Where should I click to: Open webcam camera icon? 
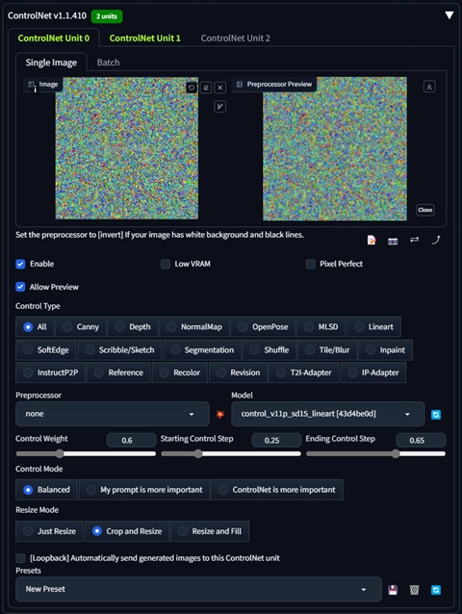pyautogui.click(x=393, y=241)
